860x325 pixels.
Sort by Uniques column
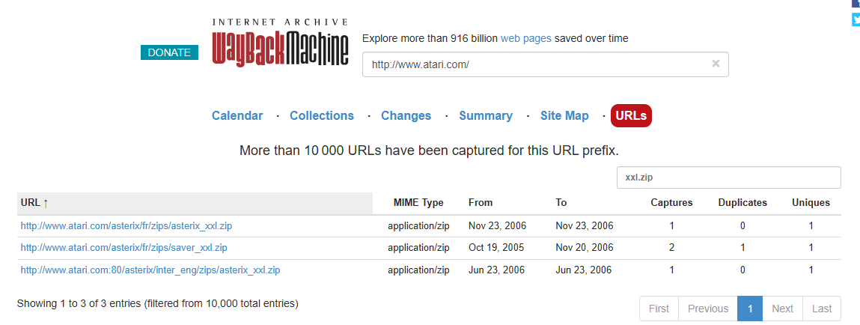[x=811, y=203]
